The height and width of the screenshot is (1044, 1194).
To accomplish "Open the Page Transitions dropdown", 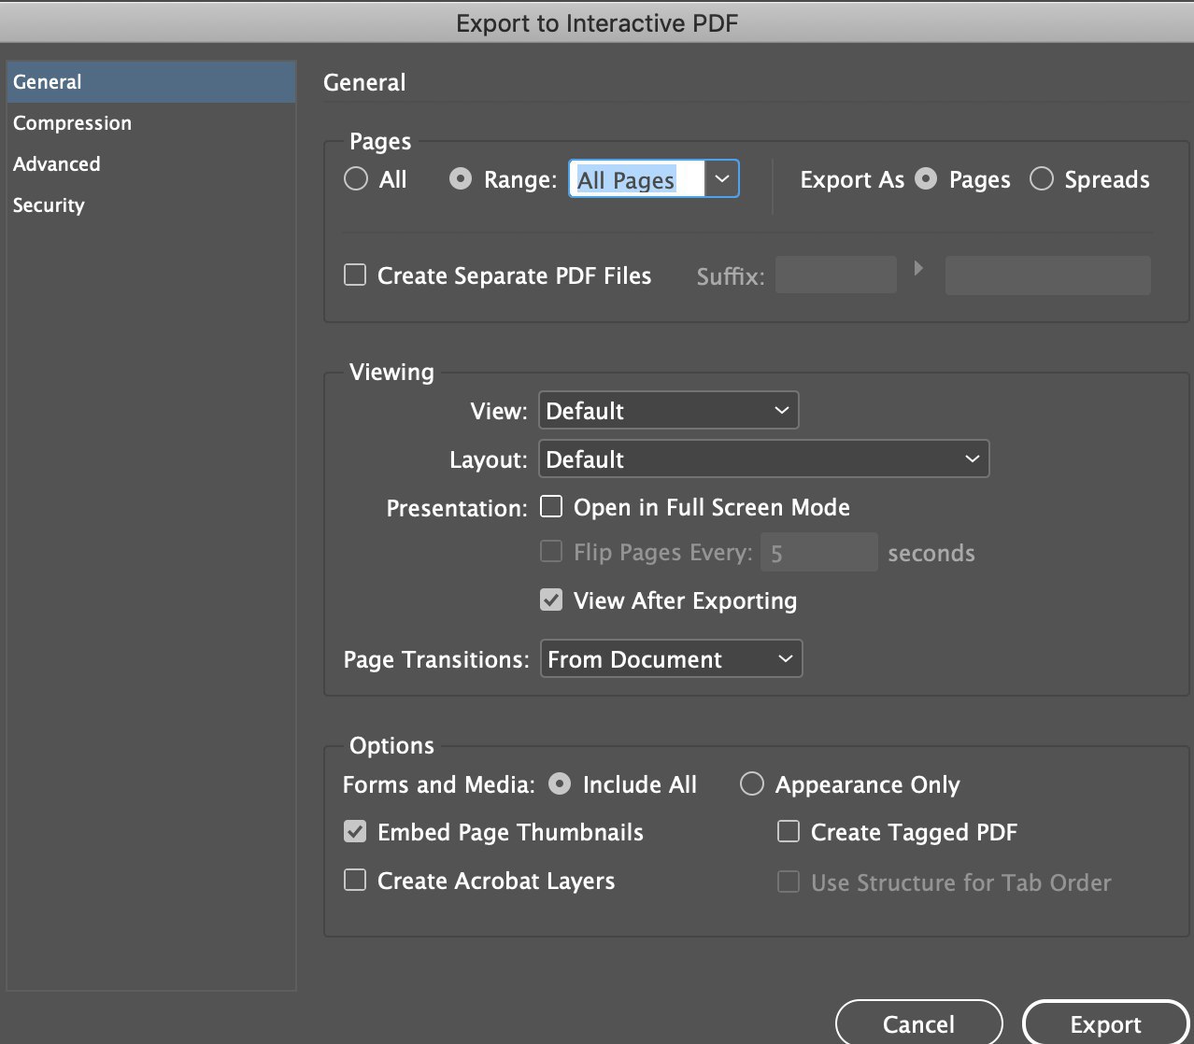I will tap(671, 658).
